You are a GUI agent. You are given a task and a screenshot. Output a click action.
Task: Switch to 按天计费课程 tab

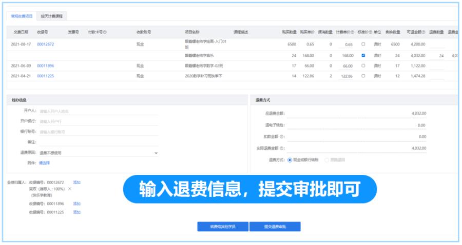[52, 16]
